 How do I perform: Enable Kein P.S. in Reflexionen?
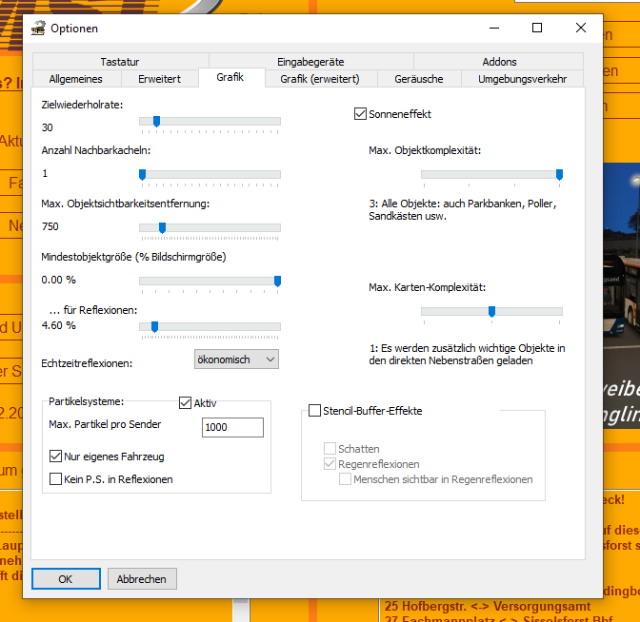[55, 479]
